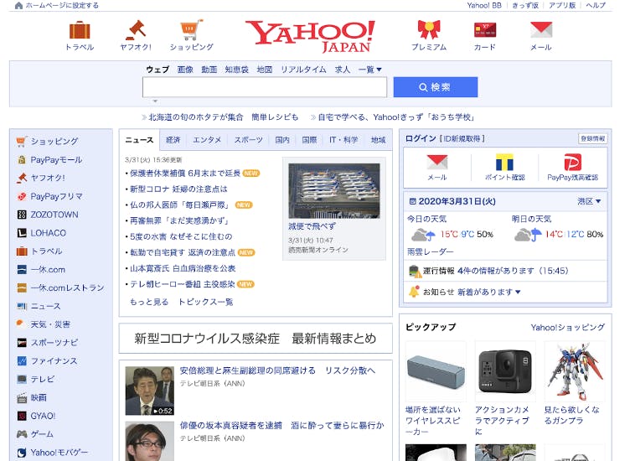Screen dimensions: 630x461
Task: Open the ヘルプ link at top right
Action: click(x=596, y=5)
